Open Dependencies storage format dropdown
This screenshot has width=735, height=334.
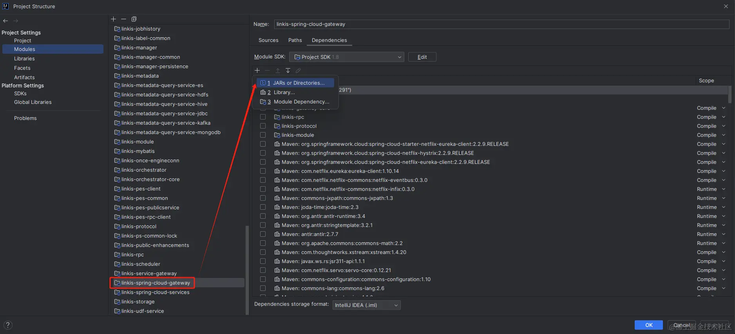(x=366, y=305)
